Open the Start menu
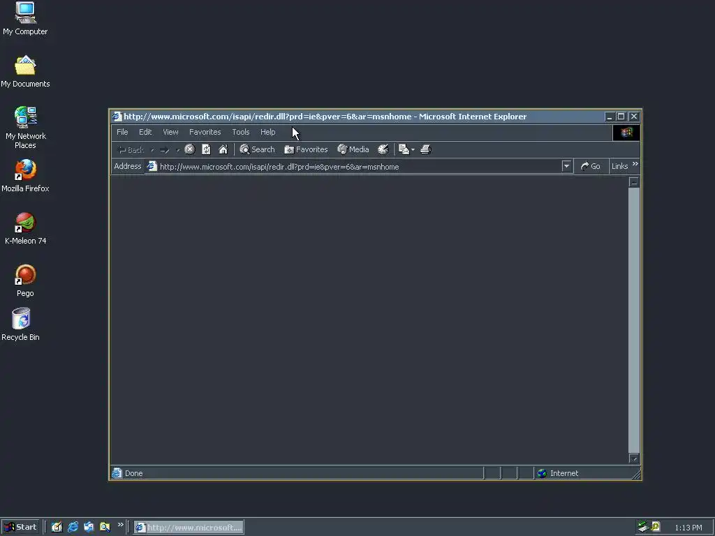This screenshot has width=715, height=536. tap(20, 528)
